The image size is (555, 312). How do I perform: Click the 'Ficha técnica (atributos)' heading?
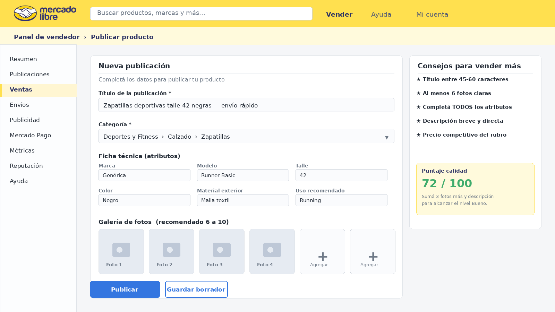pos(139,156)
